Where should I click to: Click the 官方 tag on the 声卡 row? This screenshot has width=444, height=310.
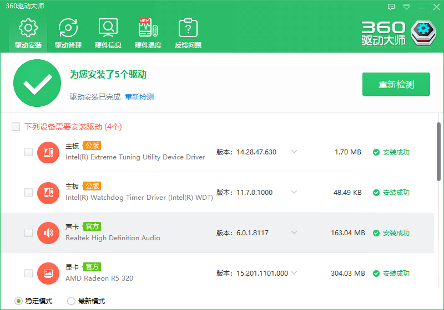92,226
